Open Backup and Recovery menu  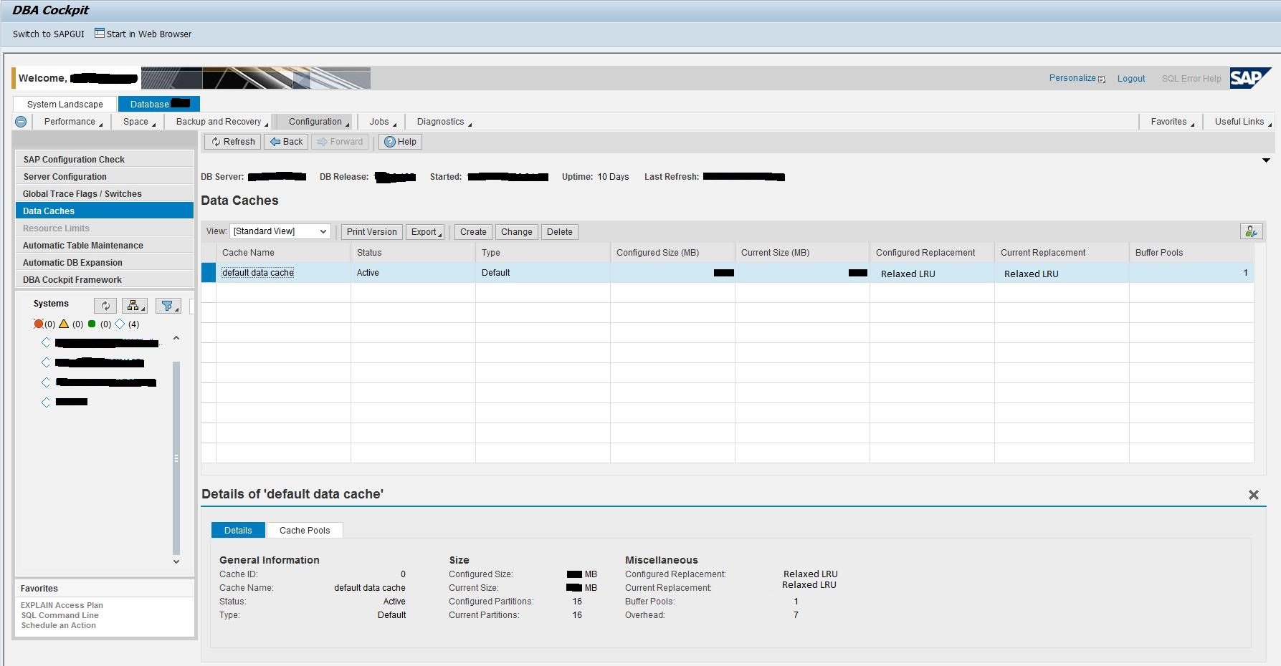click(x=222, y=122)
